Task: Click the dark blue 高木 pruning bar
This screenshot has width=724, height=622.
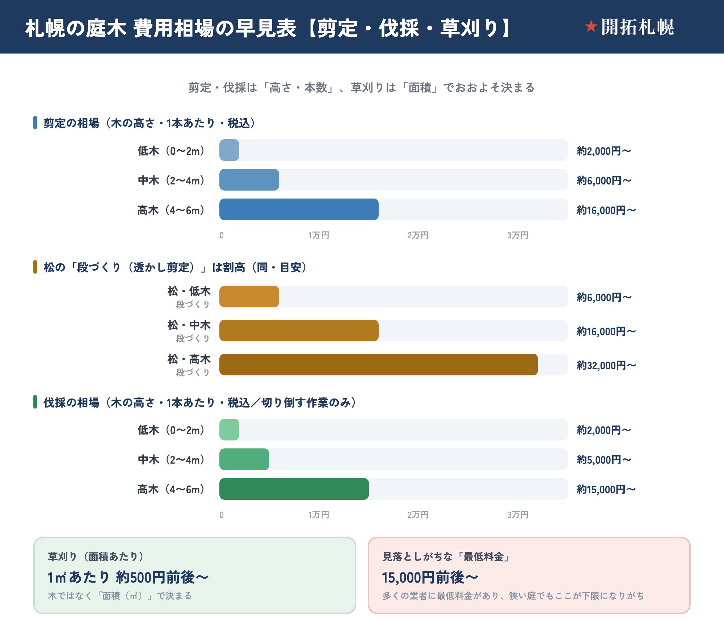Action: pos(299,209)
